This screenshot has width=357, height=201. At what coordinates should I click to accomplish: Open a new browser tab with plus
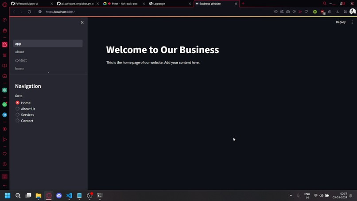coord(243,4)
